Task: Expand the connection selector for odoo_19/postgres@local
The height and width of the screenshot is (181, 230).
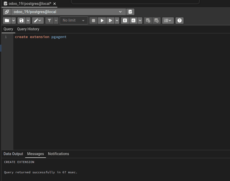Action: tap(120, 12)
